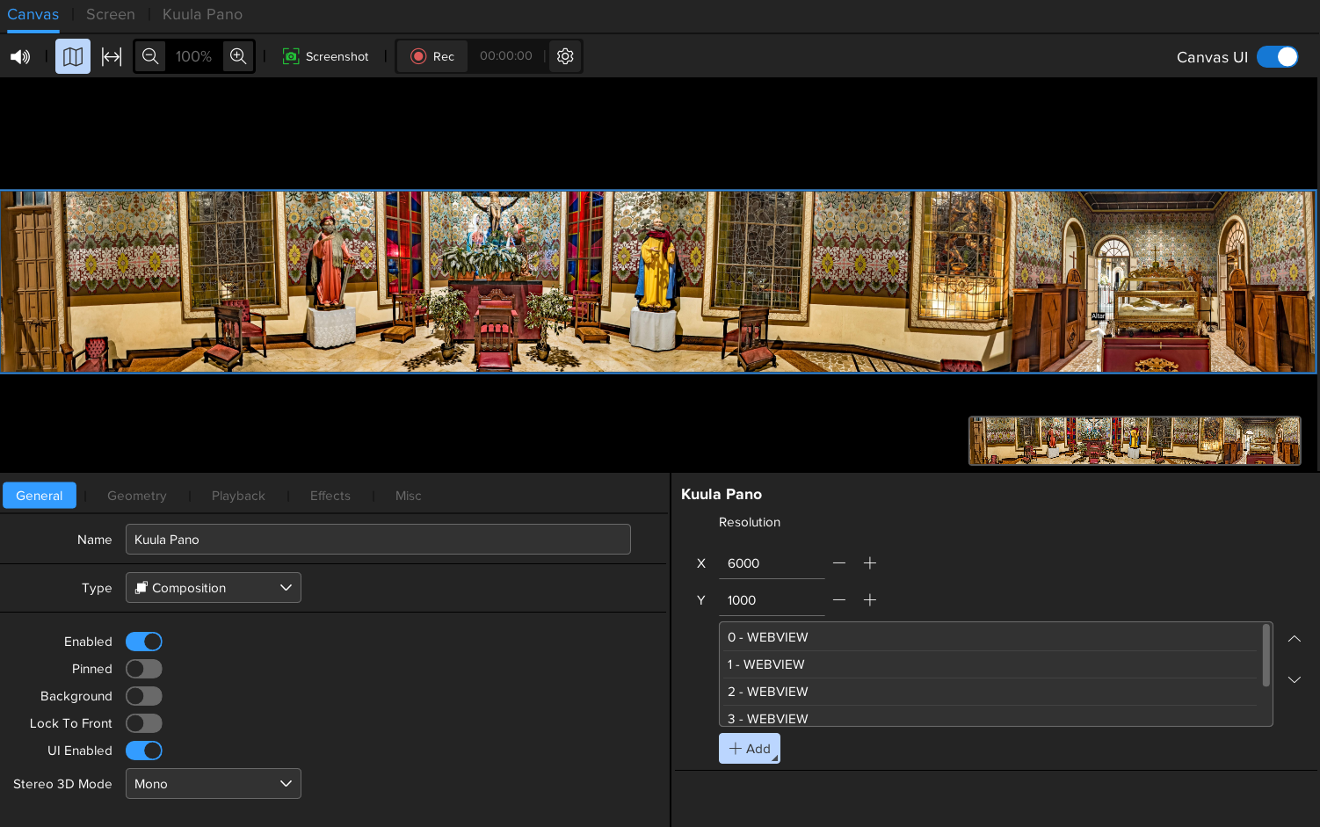Open the Type Composition dropdown

214,588
